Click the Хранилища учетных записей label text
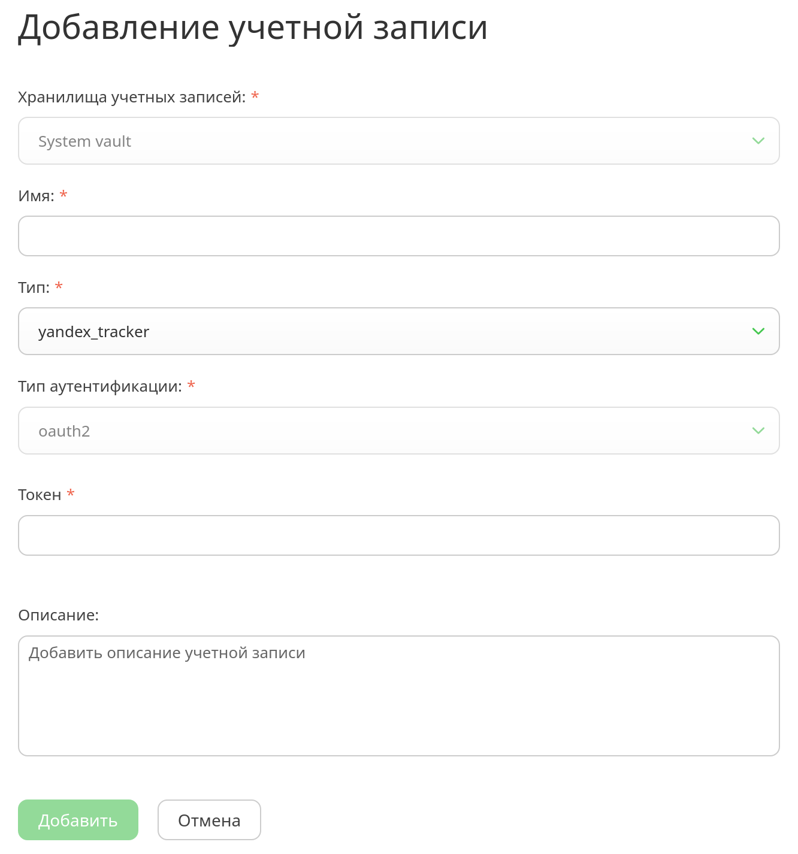Image resolution: width=798 pixels, height=854 pixels. [132, 97]
